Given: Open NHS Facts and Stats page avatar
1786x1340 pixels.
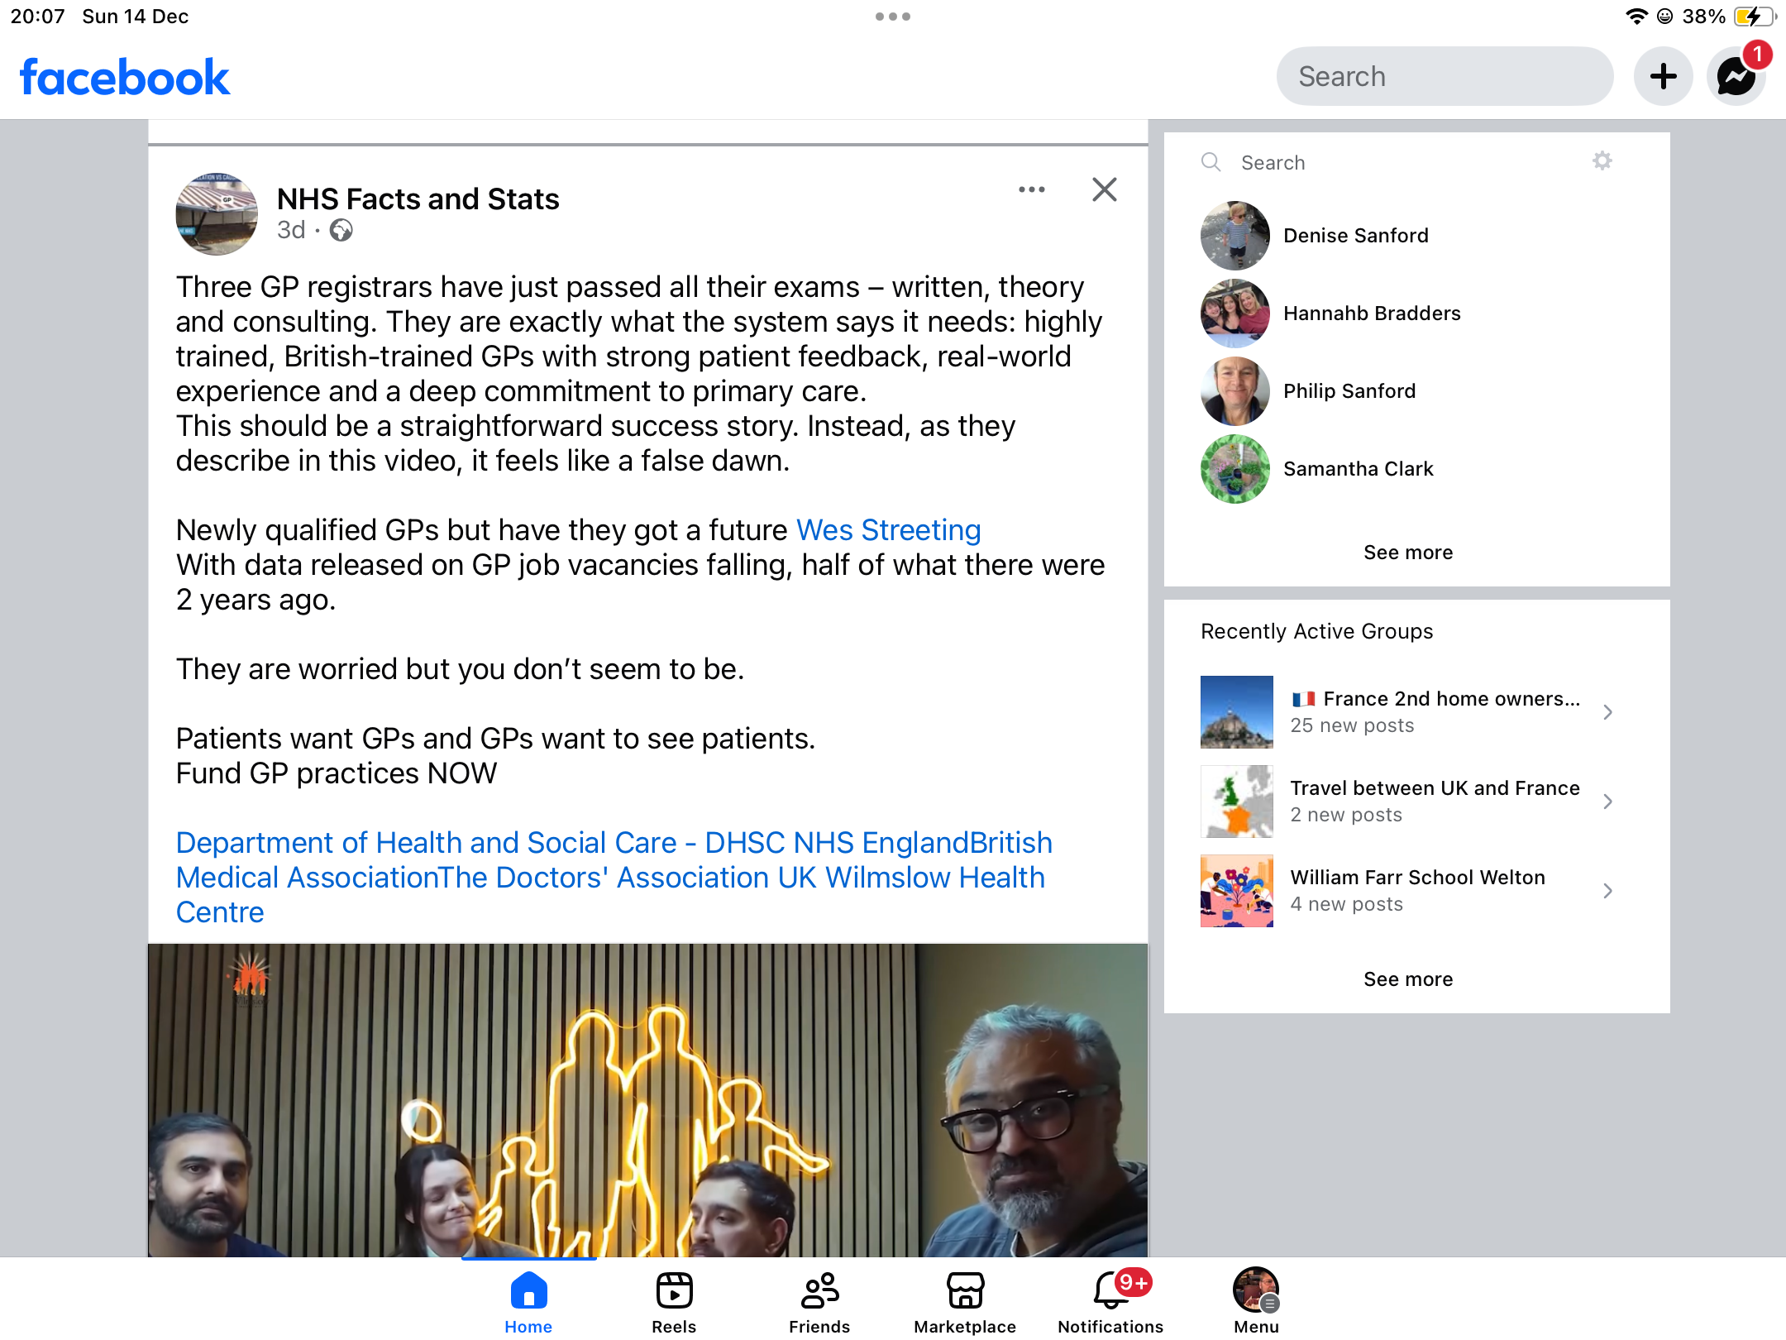Looking at the screenshot, I should 217,214.
